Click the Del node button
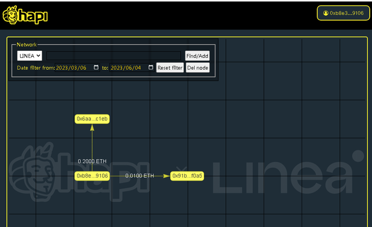 tap(197, 68)
